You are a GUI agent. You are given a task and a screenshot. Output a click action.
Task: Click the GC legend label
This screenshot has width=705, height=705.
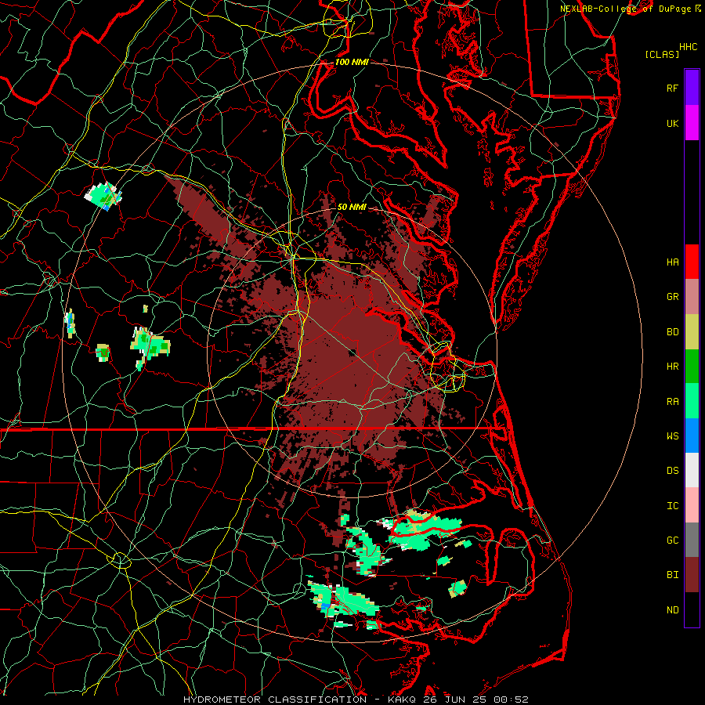[672, 540]
